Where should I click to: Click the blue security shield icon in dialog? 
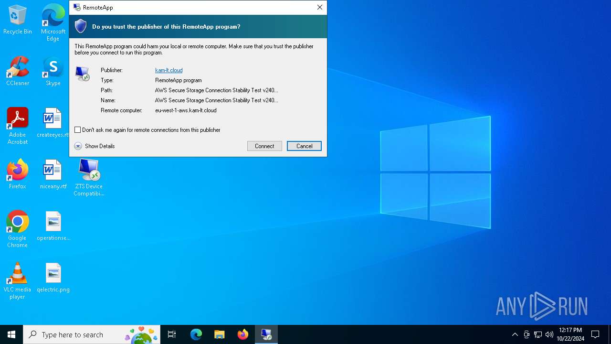click(x=81, y=26)
